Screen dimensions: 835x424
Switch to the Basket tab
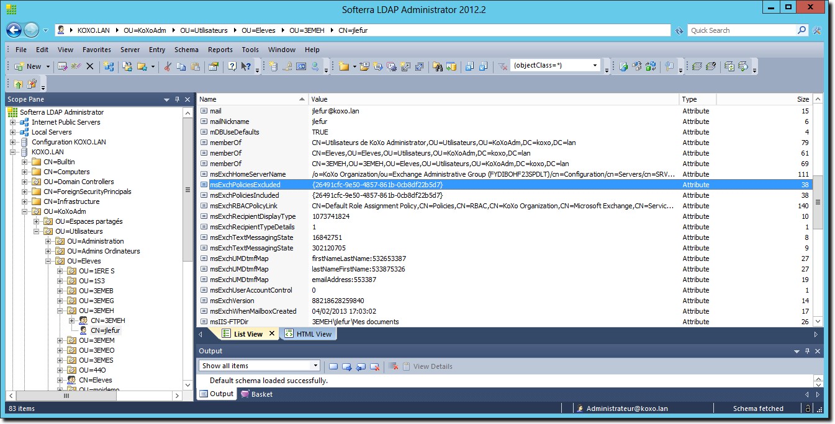pyautogui.click(x=256, y=394)
